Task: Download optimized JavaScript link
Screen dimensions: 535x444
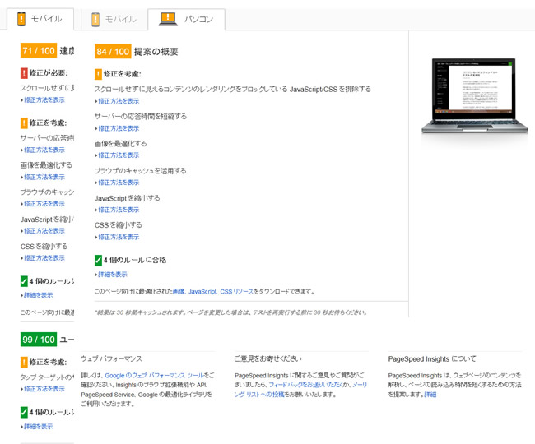Action: 202,292
